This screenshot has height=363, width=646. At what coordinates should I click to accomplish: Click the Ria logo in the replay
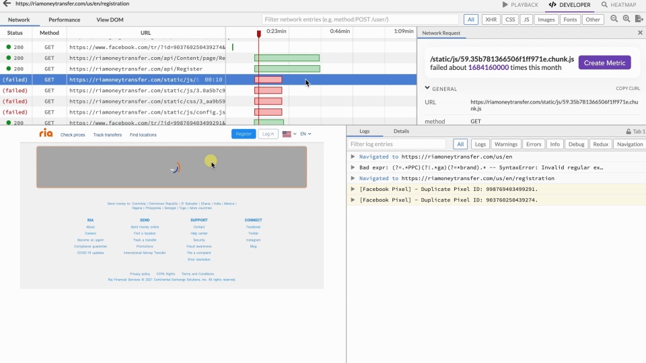(x=46, y=133)
